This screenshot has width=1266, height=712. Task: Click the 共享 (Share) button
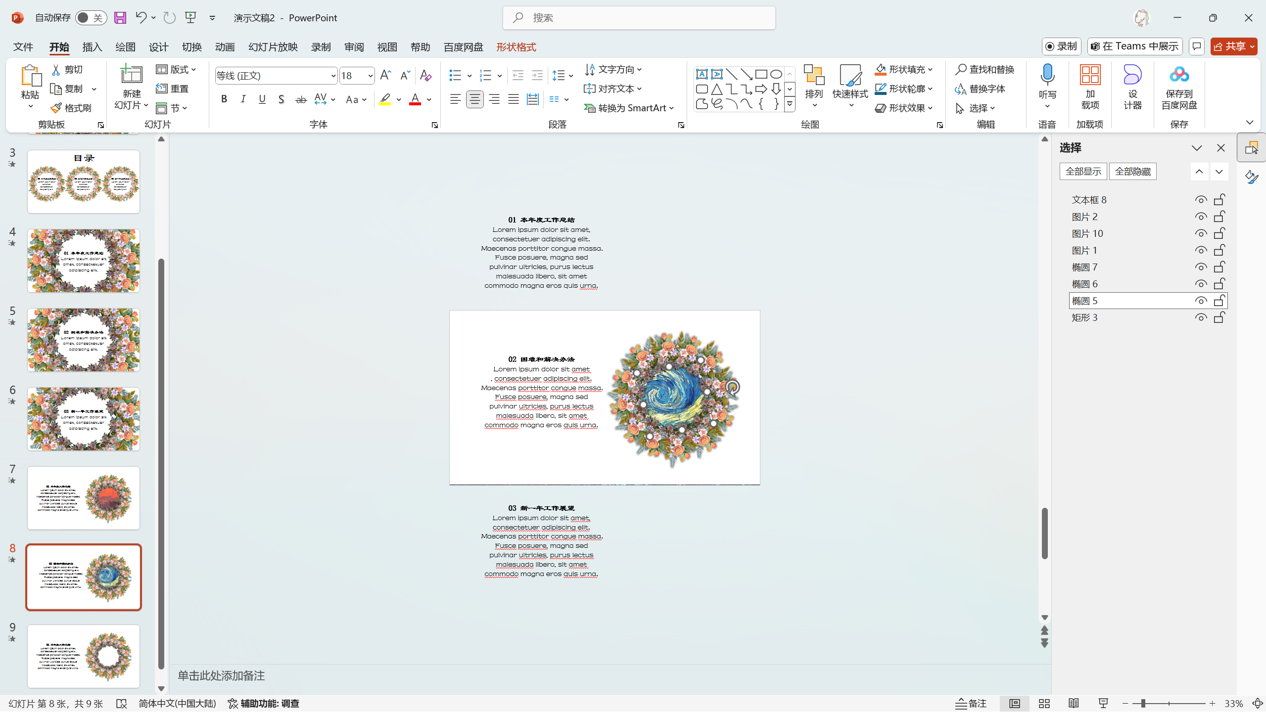point(1234,46)
